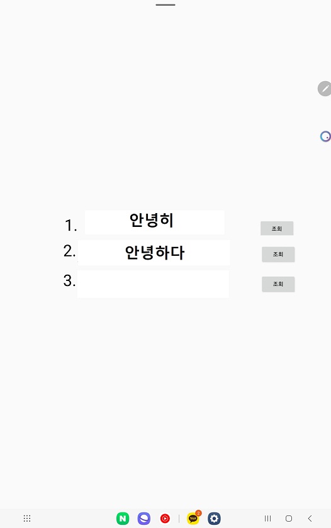The width and height of the screenshot is (331, 528).
Task: Open KakaoTalk from the taskbar
Action: point(193,519)
